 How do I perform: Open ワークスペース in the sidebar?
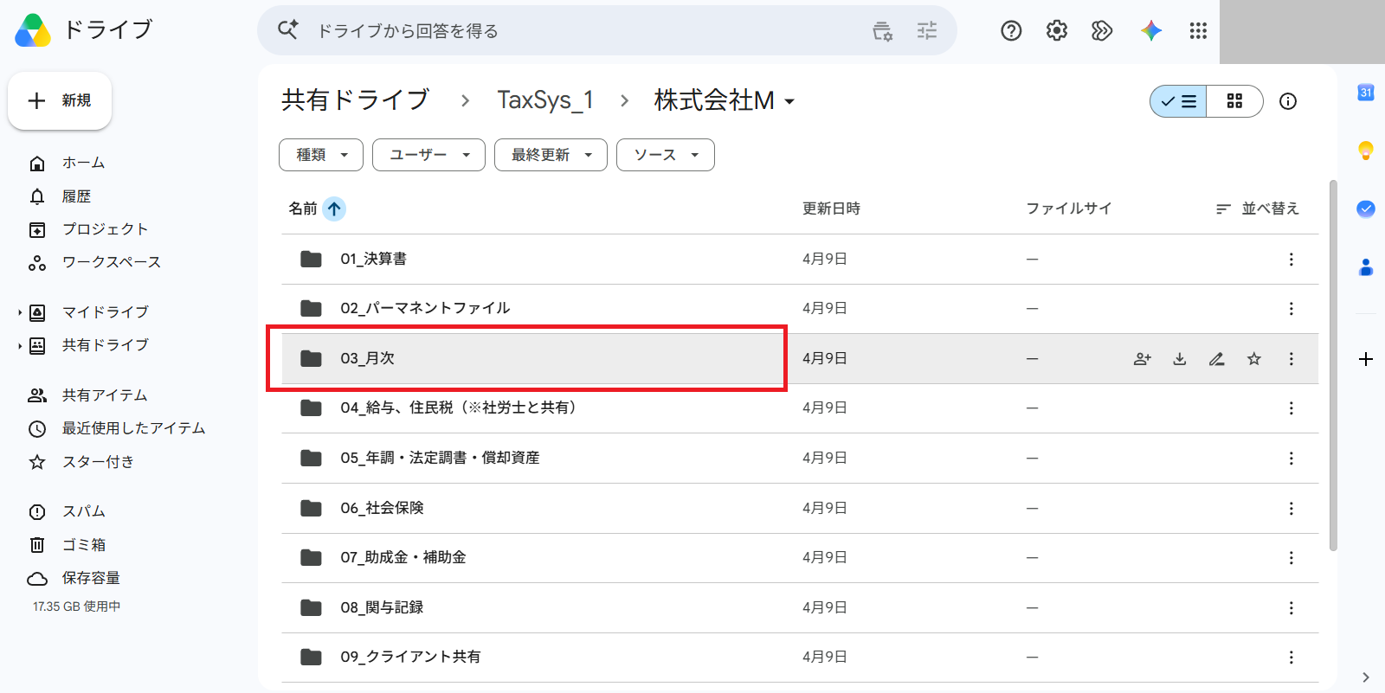coord(111,262)
